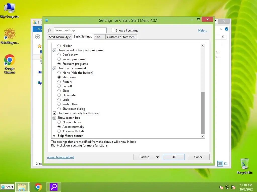
Task: Uncheck Start automatically for this user
Action: (x=54, y=113)
